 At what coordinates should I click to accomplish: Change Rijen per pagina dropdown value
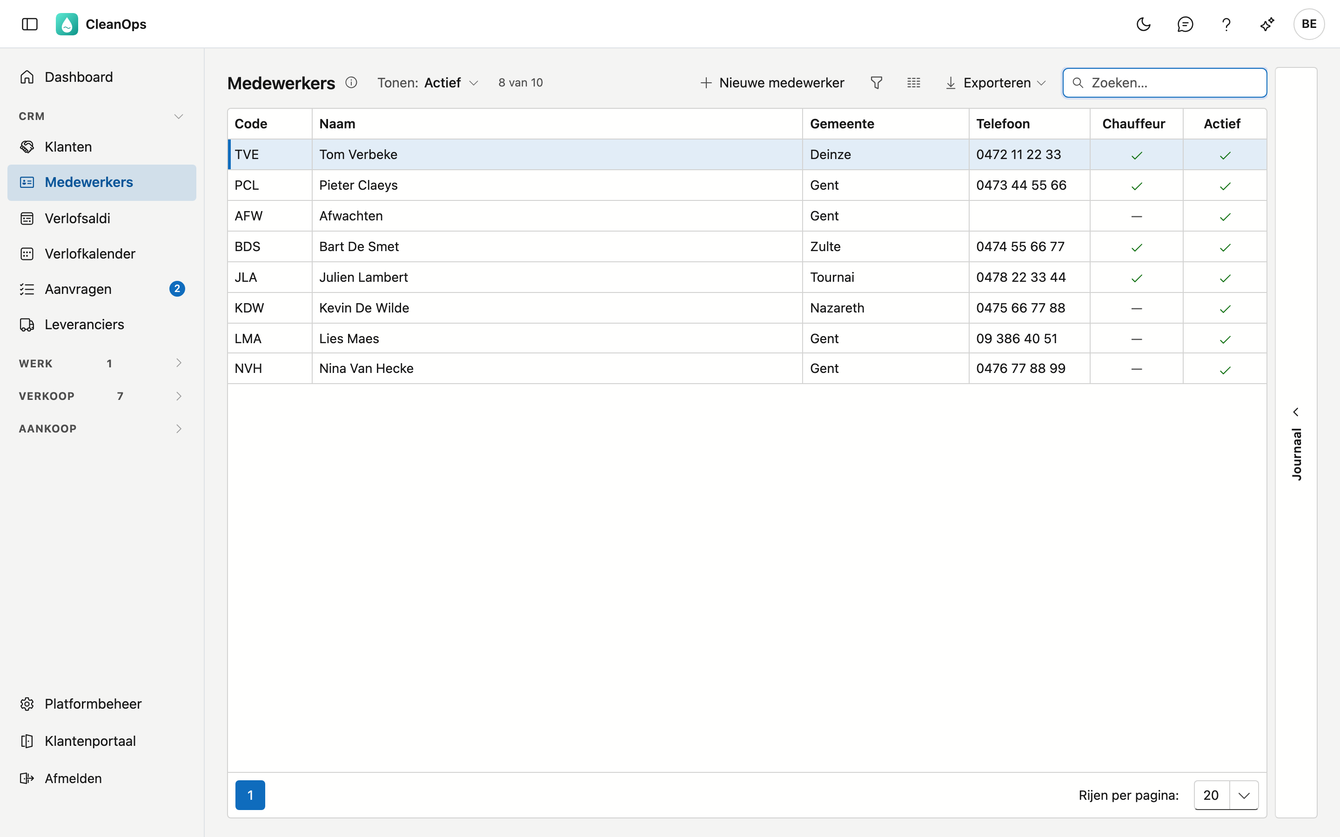(x=1226, y=795)
